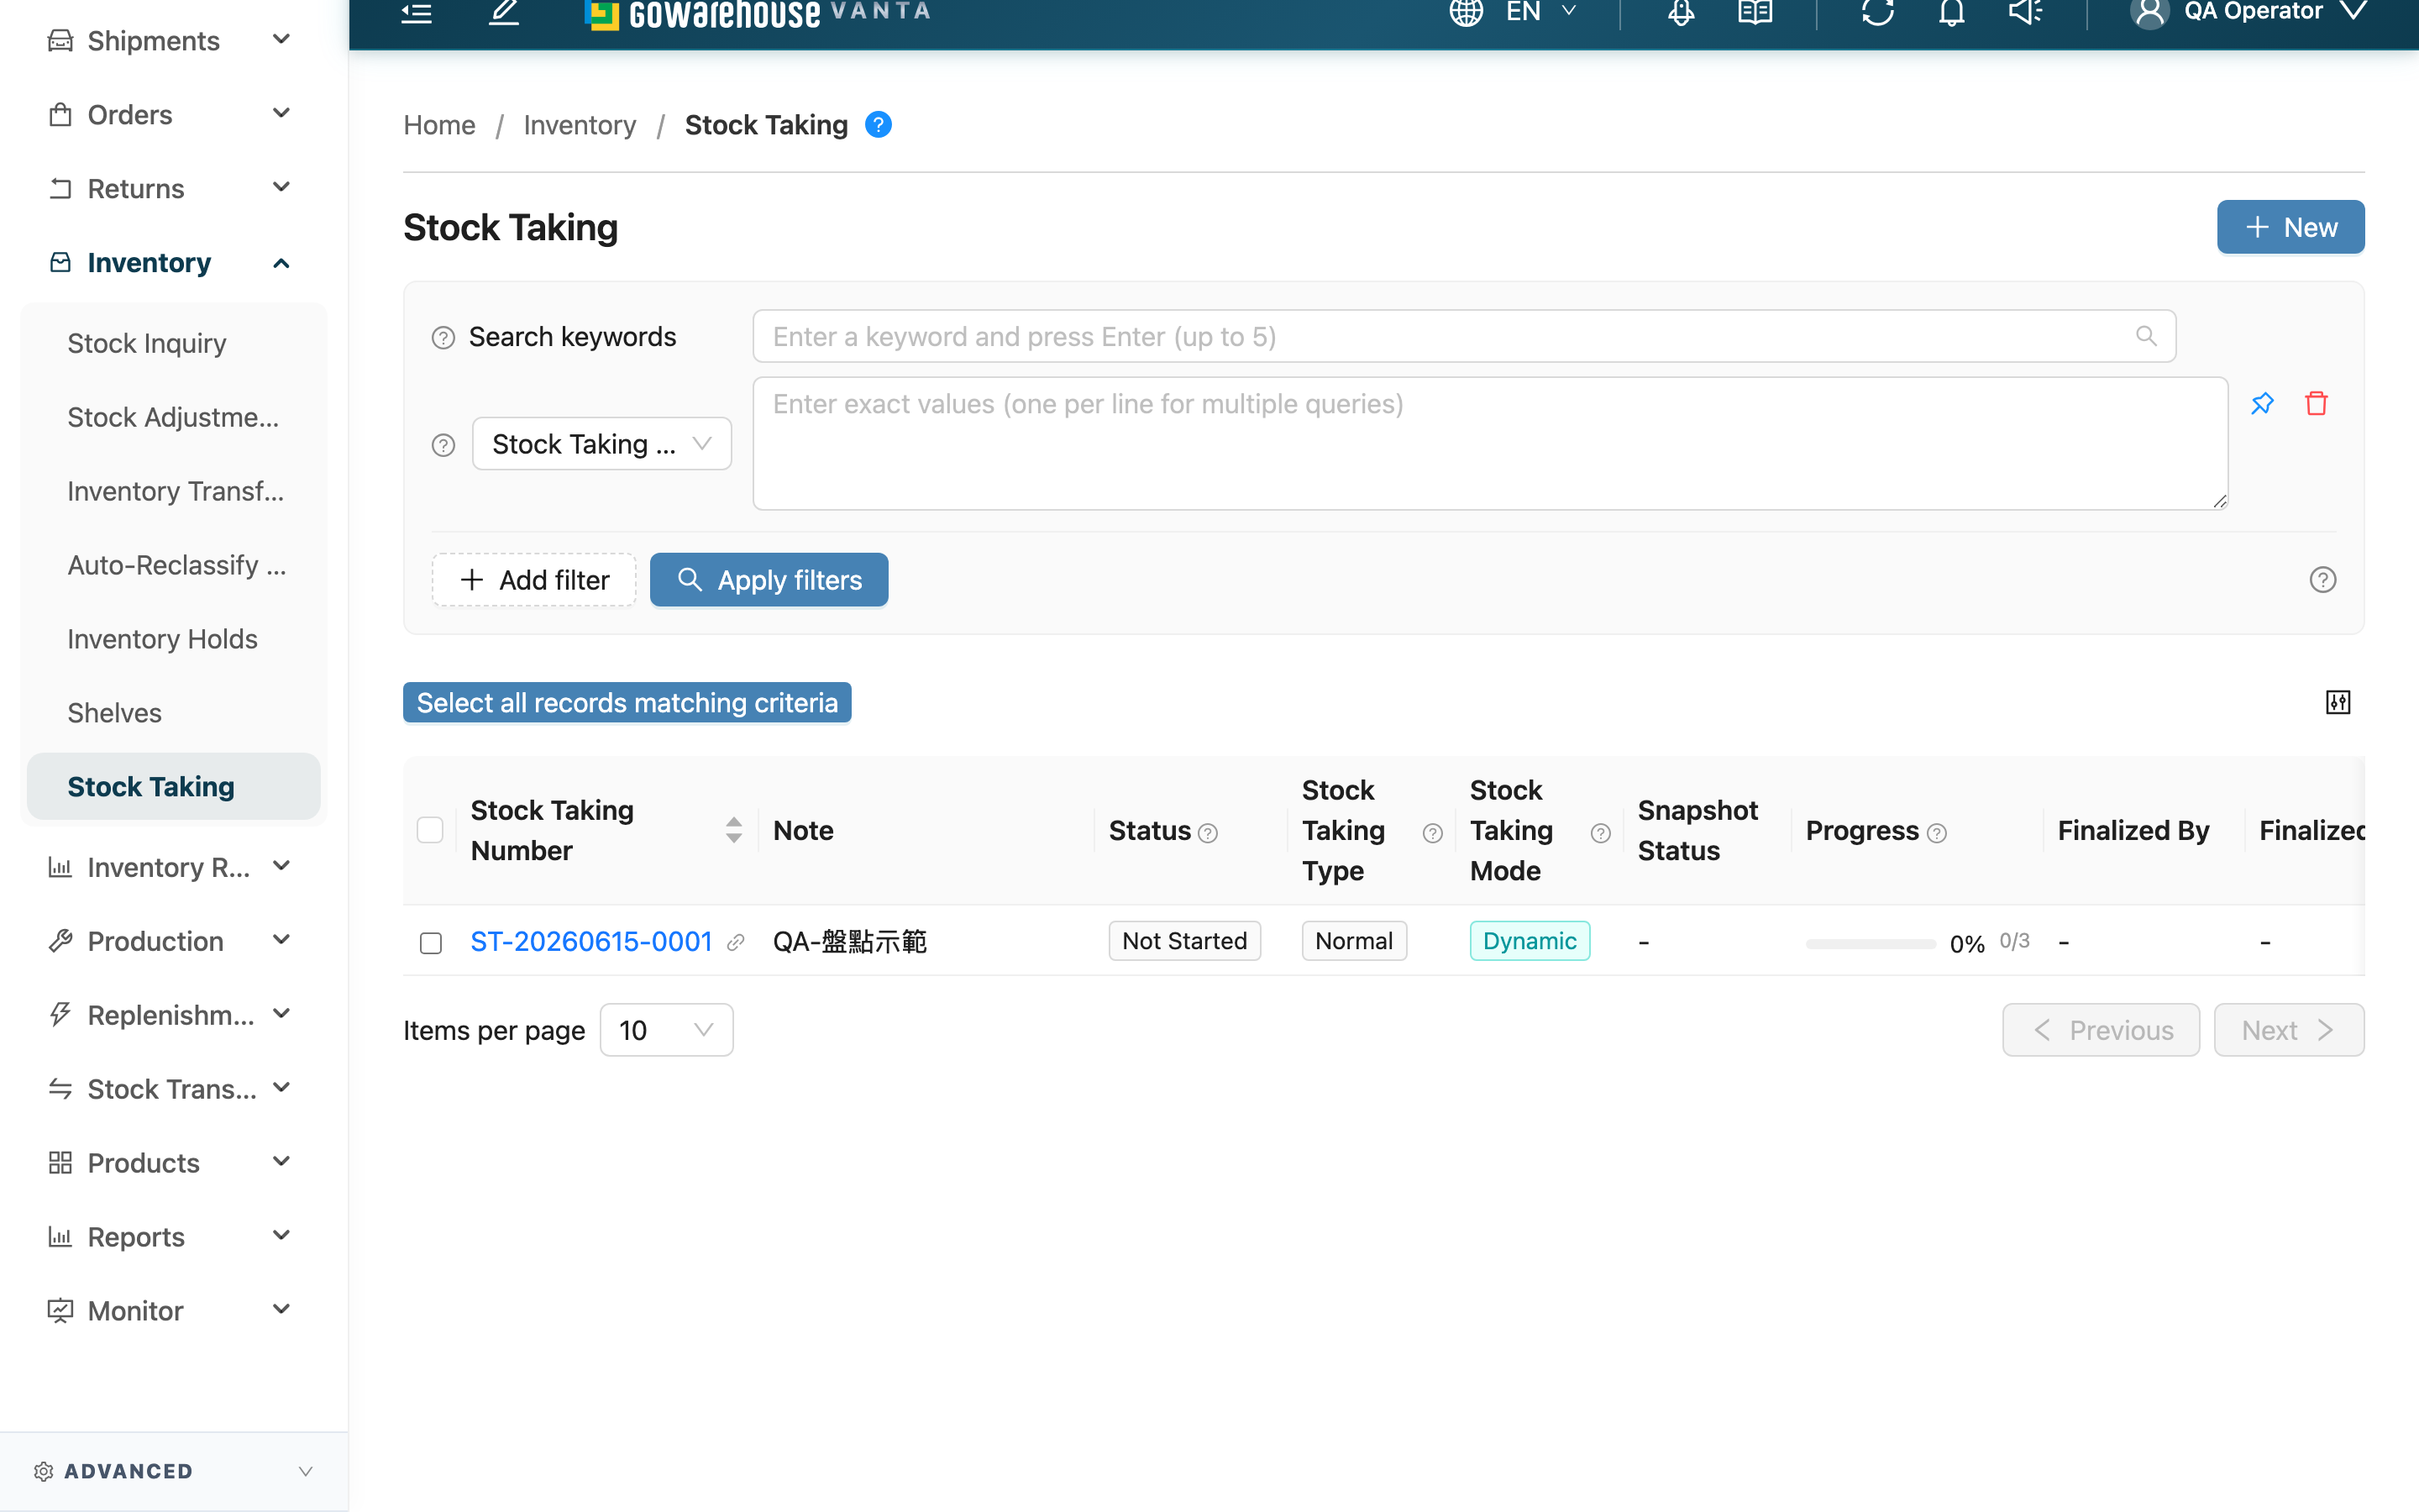Open the globe language icon

pyautogui.click(x=1466, y=12)
